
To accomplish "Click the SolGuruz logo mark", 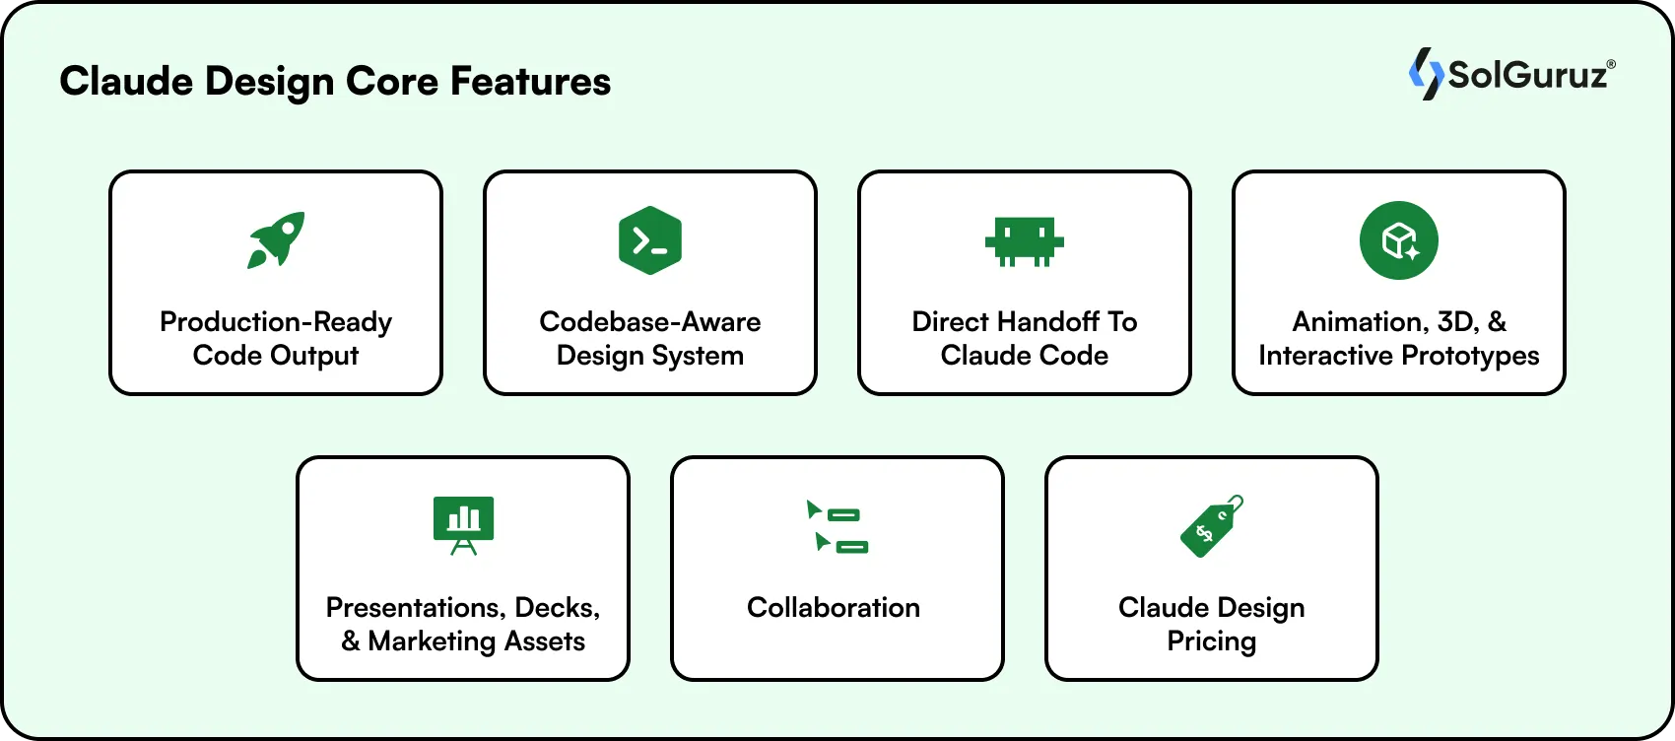I will tap(1426, 74).
